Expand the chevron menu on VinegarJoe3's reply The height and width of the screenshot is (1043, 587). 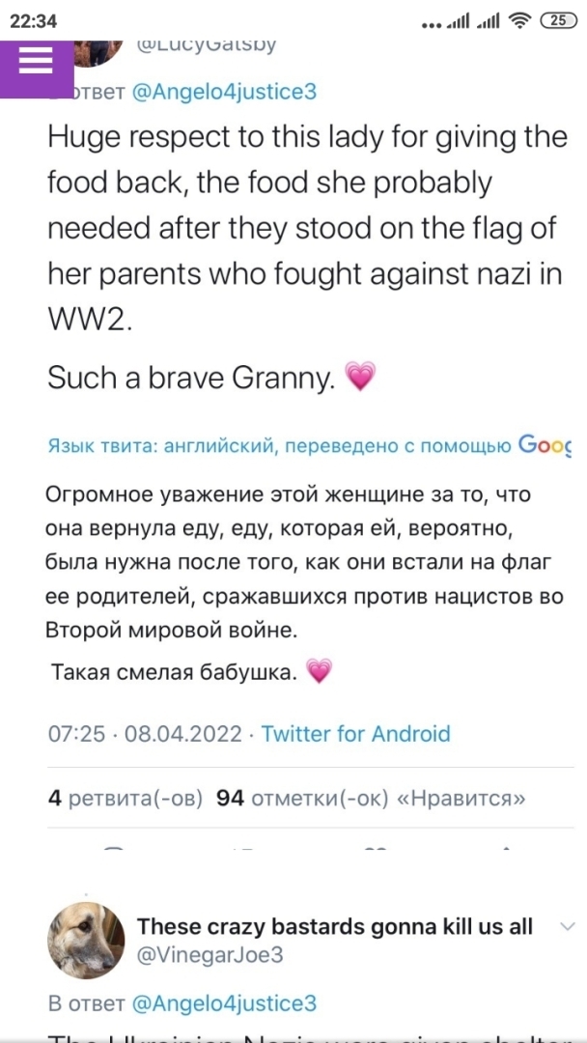(567, 927)
